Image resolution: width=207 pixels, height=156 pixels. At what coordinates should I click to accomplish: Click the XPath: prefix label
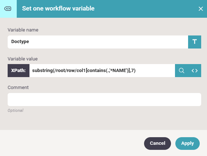pyautogui.click(x=19, y=71)
